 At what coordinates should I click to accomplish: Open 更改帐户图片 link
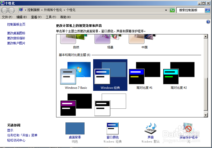click(16, 43)
